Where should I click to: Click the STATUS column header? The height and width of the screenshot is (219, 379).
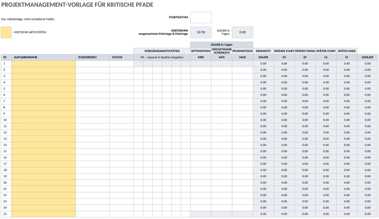[122, 57]
